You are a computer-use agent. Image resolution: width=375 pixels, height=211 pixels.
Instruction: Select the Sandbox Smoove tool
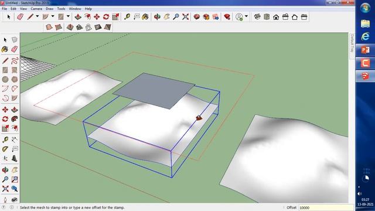click(70, 27)
